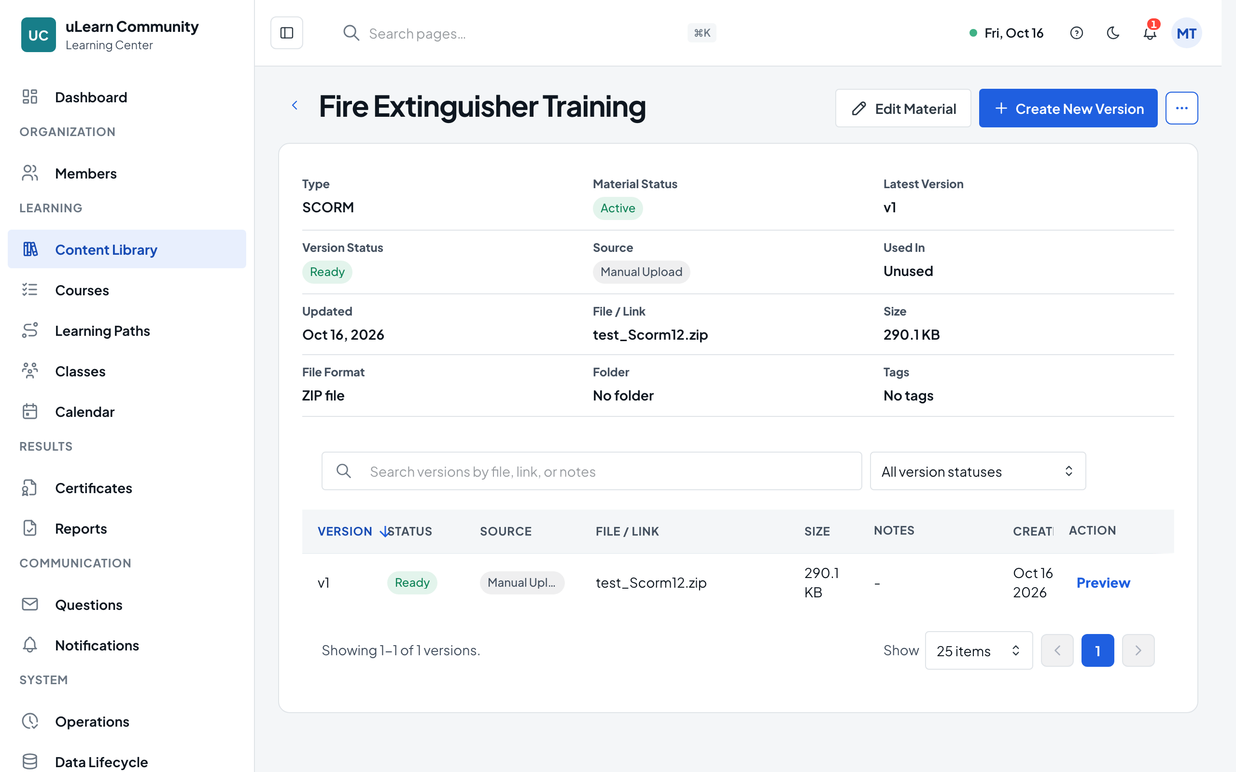Viewport: 1236px width, 772px height.
Task: Open the MT user avatar menu
Action: (1186, 33)
